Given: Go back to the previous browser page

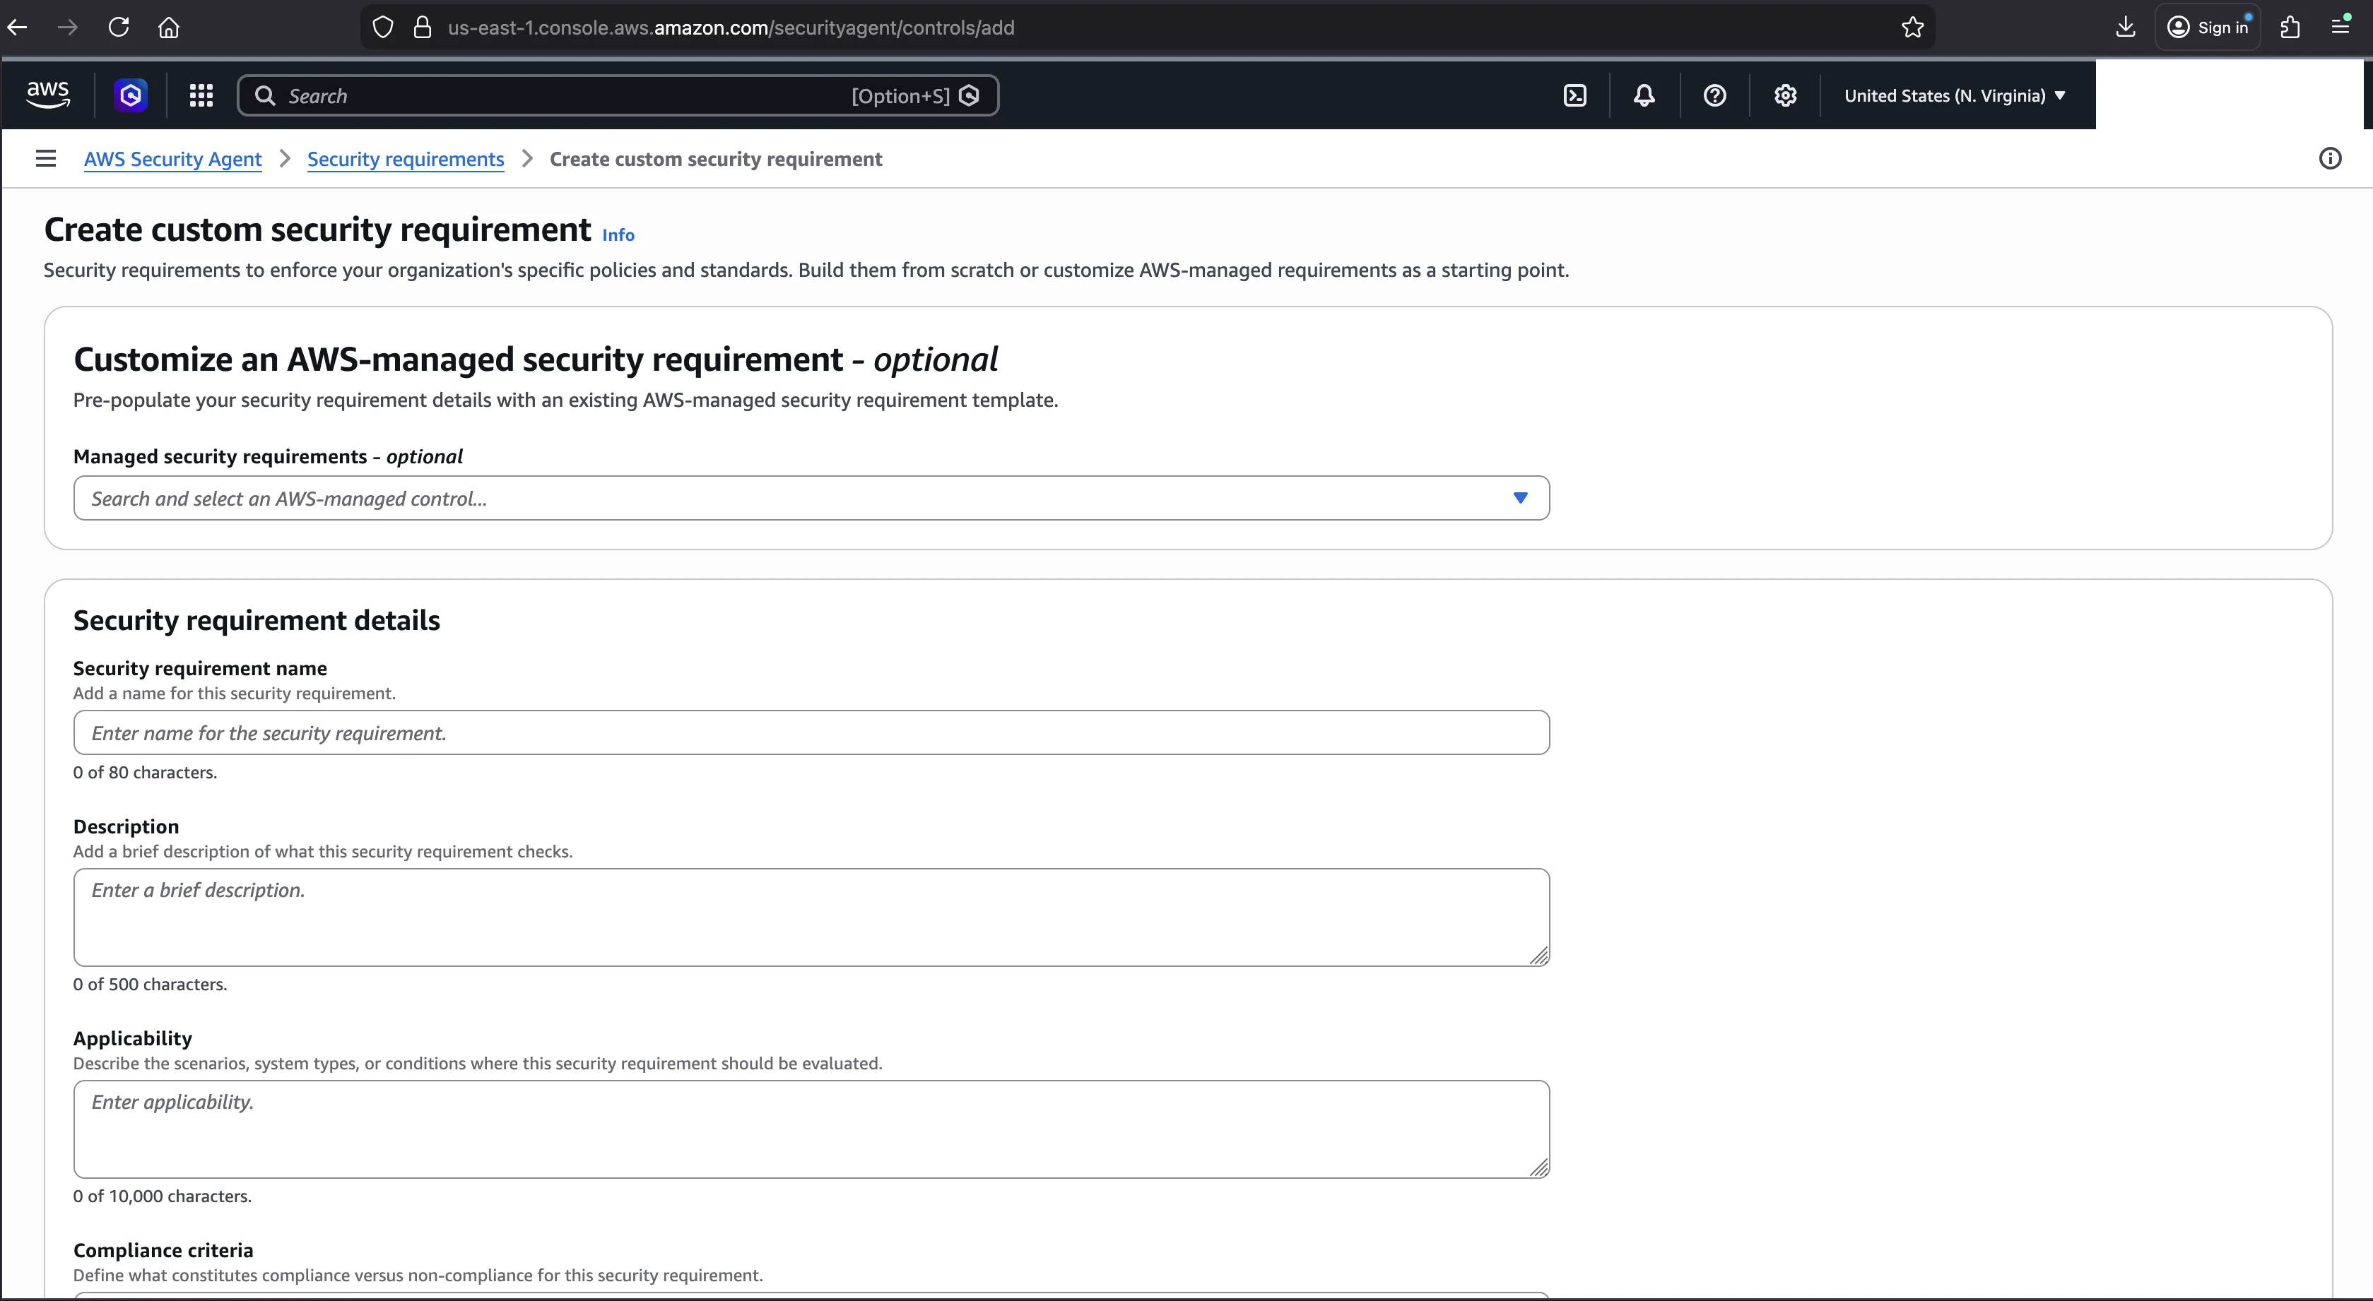Looking at the screenshot, I should [18, 28].
